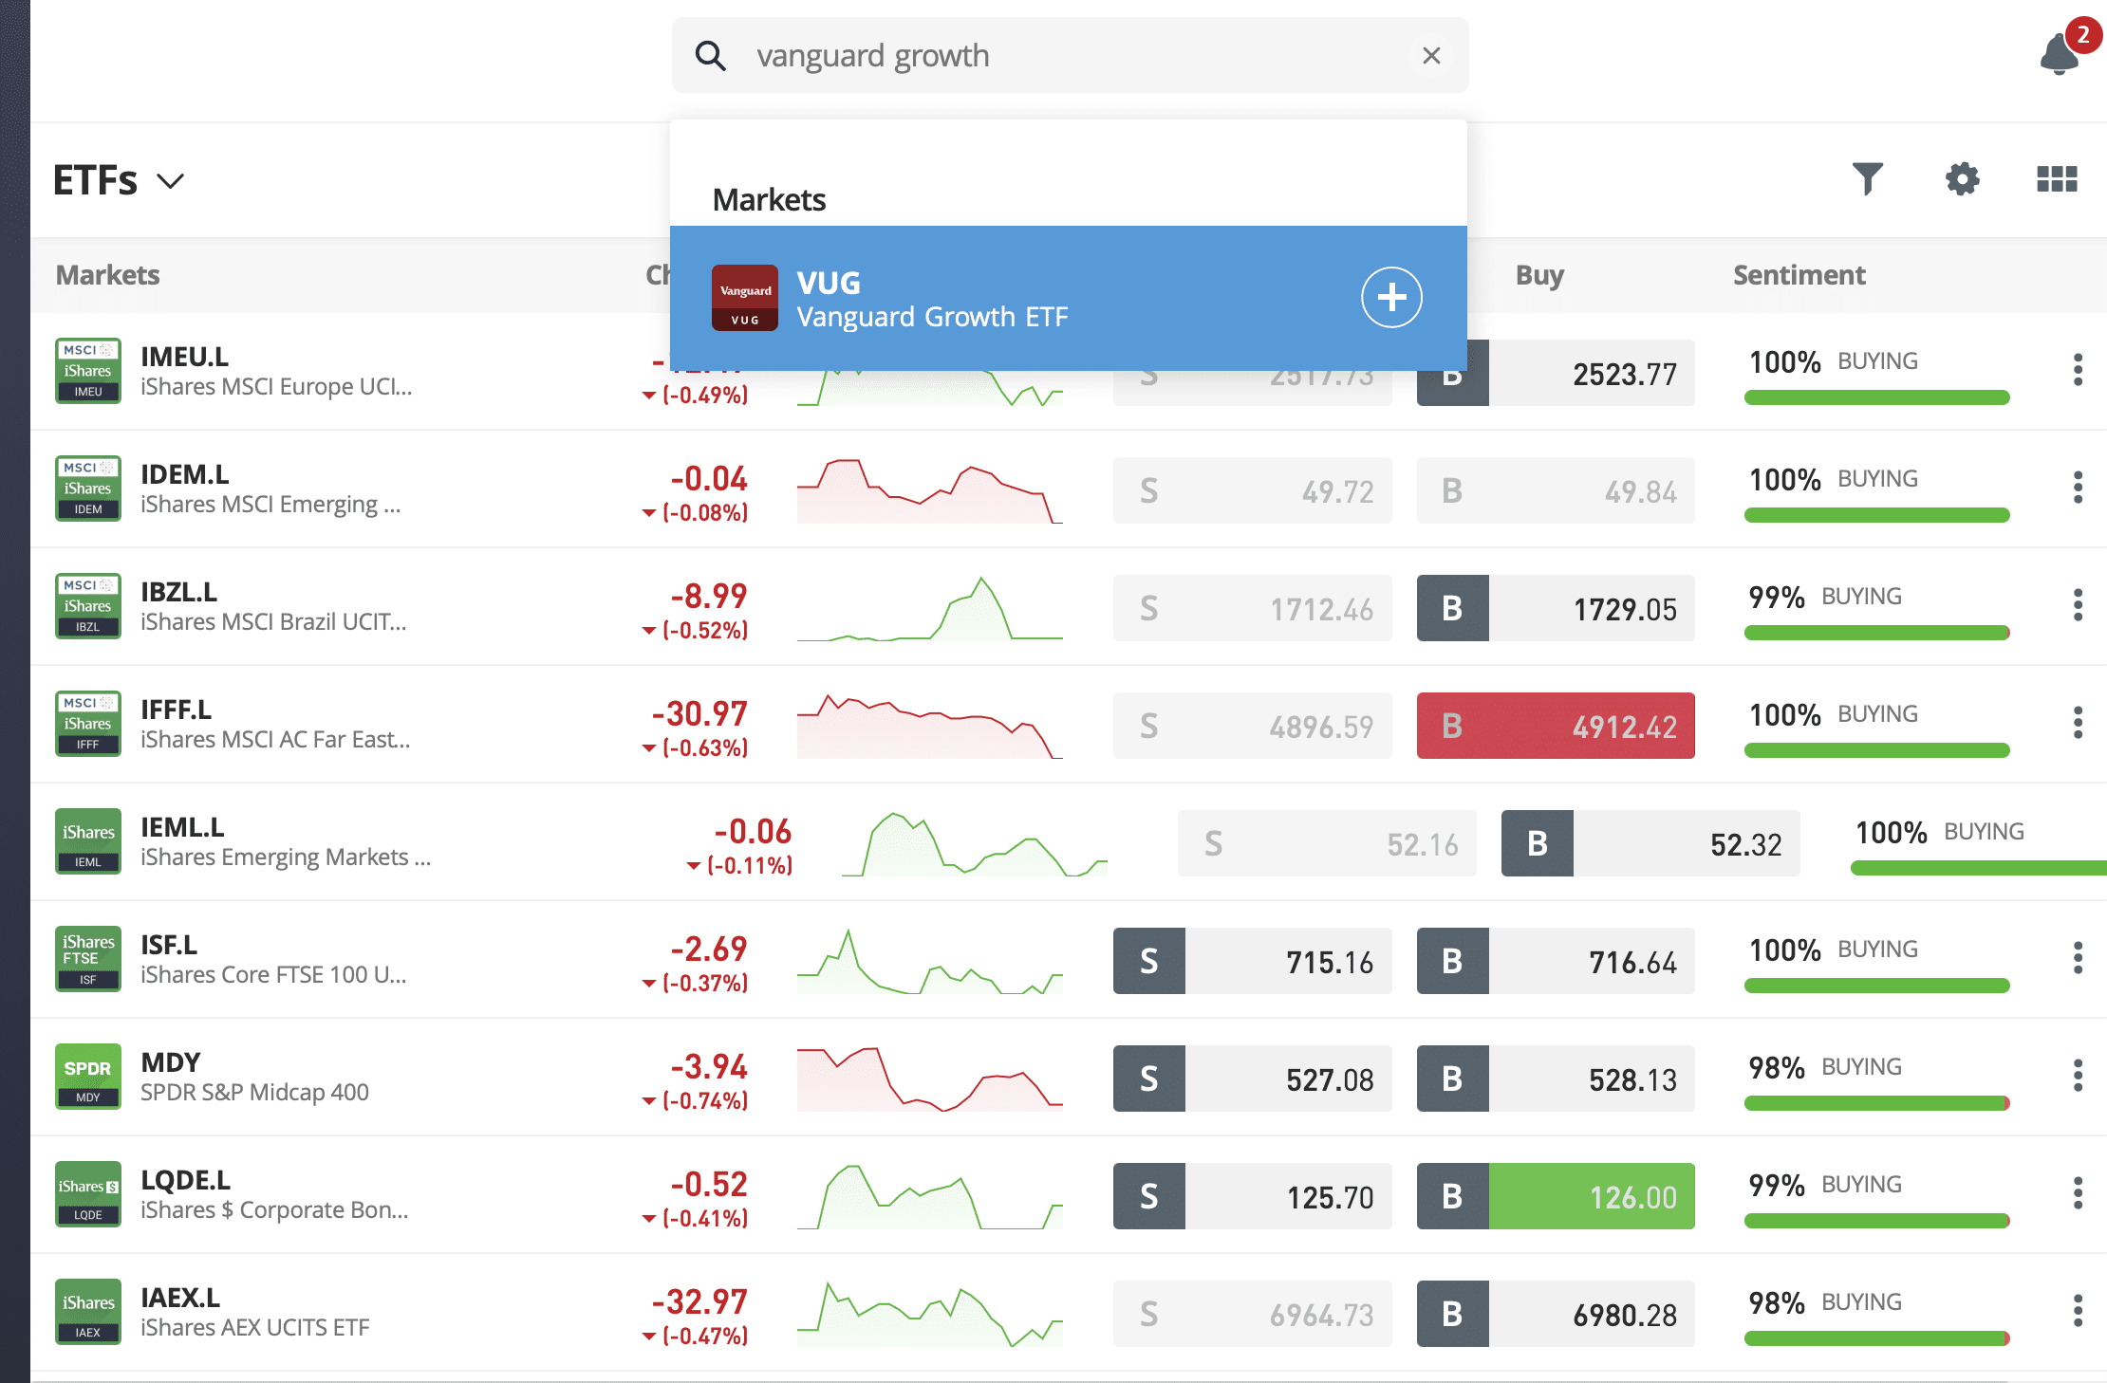
Task: Open MDY row options menu
Action: 2078,1076
